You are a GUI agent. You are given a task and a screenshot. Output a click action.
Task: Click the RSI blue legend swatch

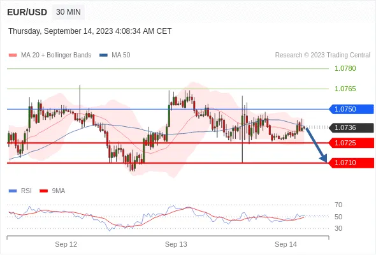pyautogui.click(x=13, y=191)
